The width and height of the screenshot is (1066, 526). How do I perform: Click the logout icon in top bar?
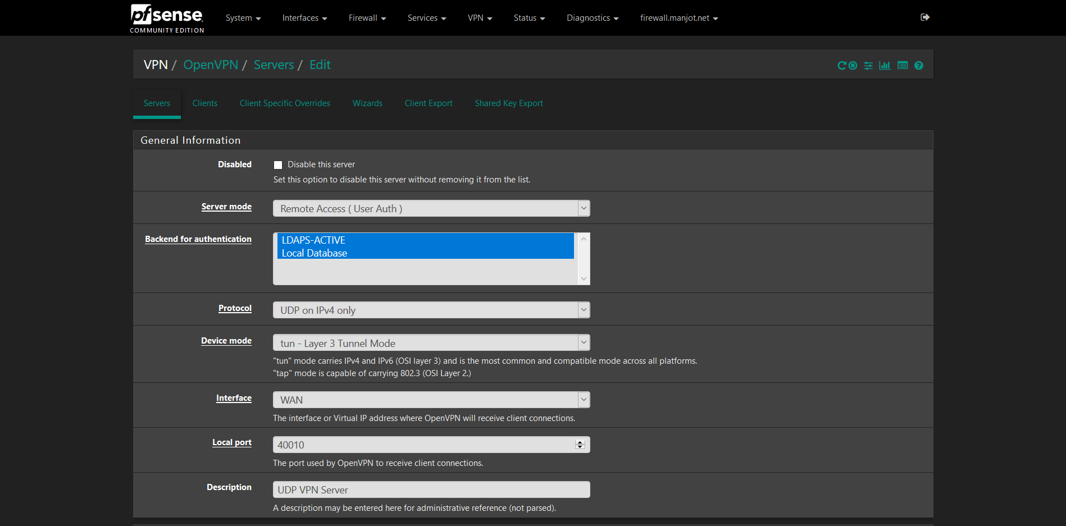[x=925, y=17]
